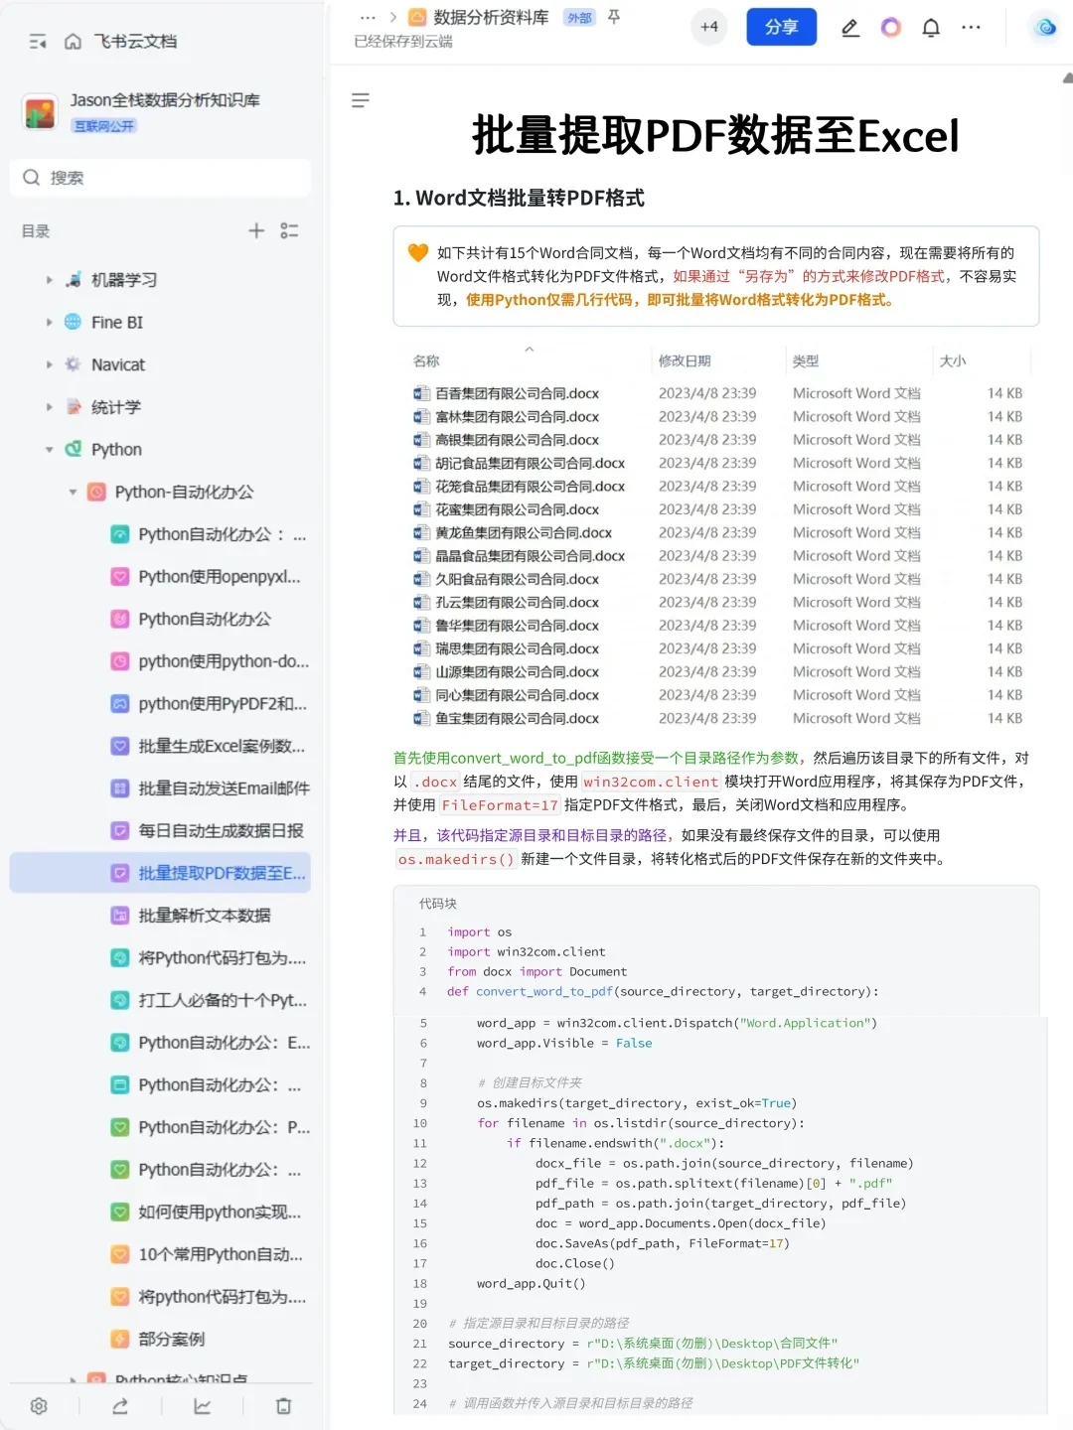Open the top-right more options menu
1073x1430 pixels.
tap(971, 27)
